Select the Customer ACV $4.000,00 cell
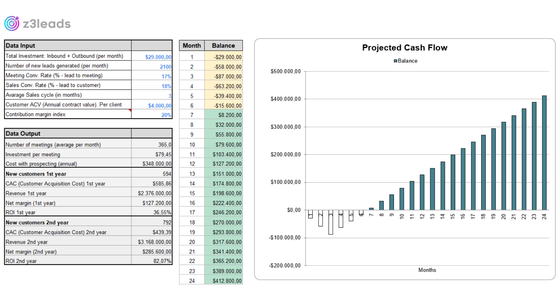 coord(152,105)
